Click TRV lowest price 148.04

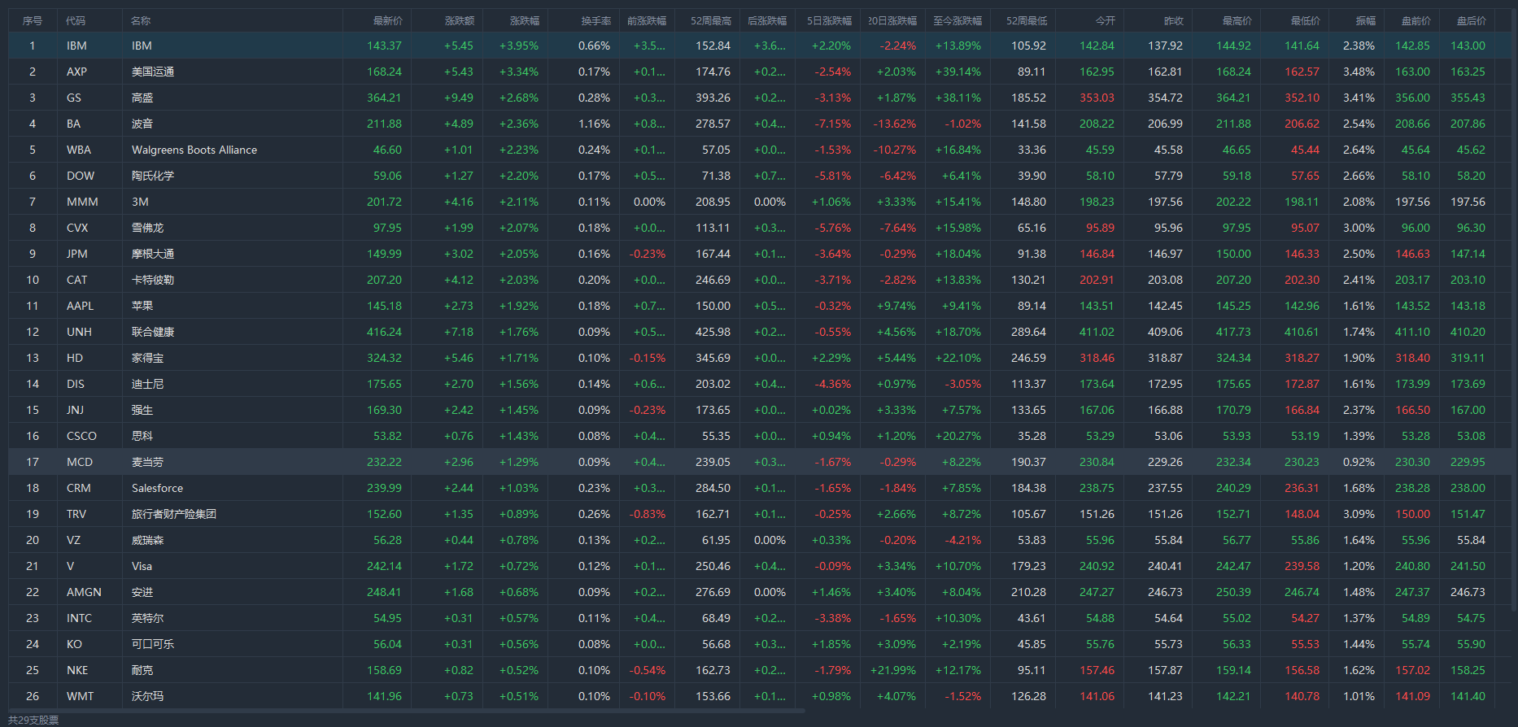pos(1302,514)
